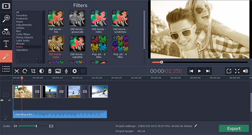Mute the video track speaker icon
Image resolution: width=252 pixels, height=135 pixels.
coord(9,100)
